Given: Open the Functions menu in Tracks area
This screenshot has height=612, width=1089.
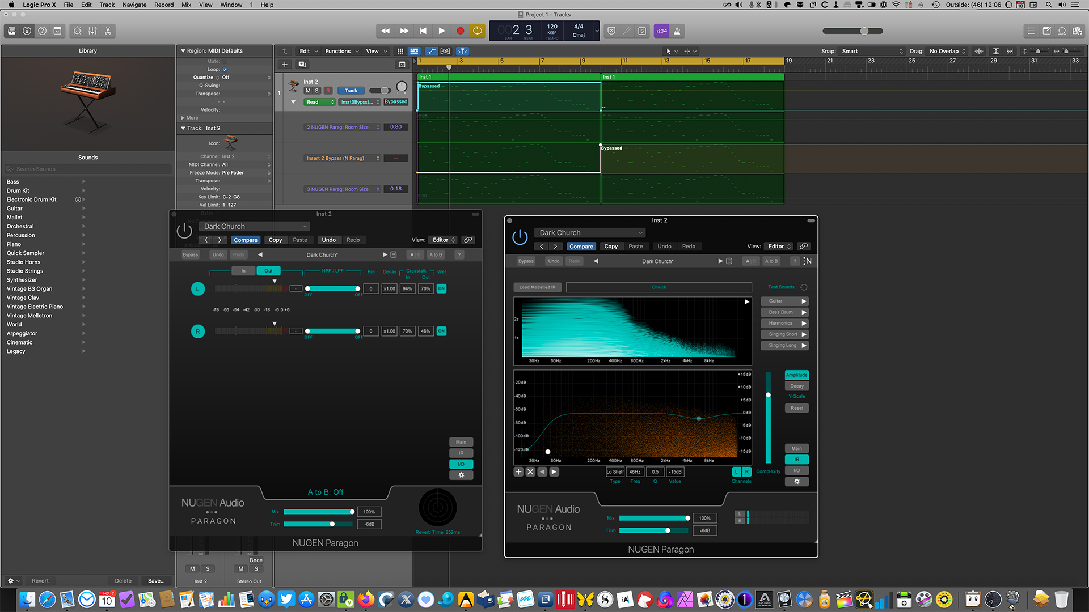Looking at the screenshot, I should coord(341,51).
